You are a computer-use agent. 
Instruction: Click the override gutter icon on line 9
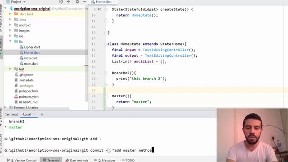click(99, 9)
